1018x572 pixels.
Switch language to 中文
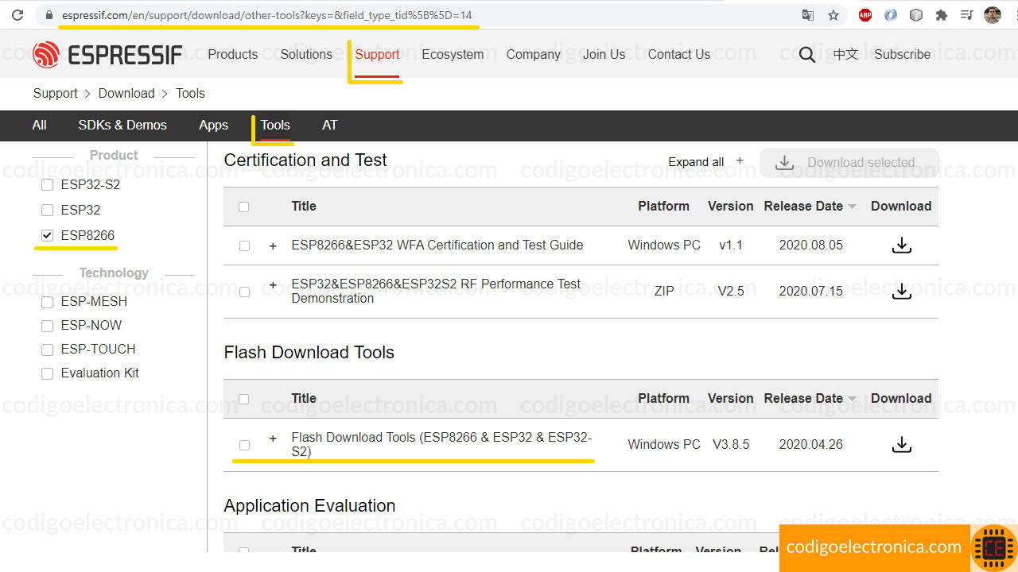coord(845,54)
